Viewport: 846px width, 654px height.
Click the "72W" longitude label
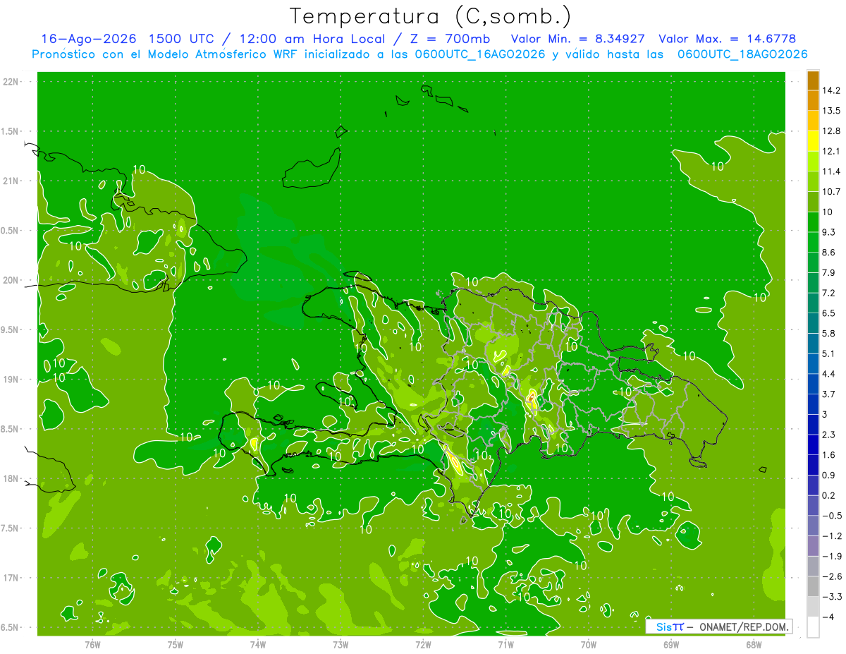[x=423, y=643]
